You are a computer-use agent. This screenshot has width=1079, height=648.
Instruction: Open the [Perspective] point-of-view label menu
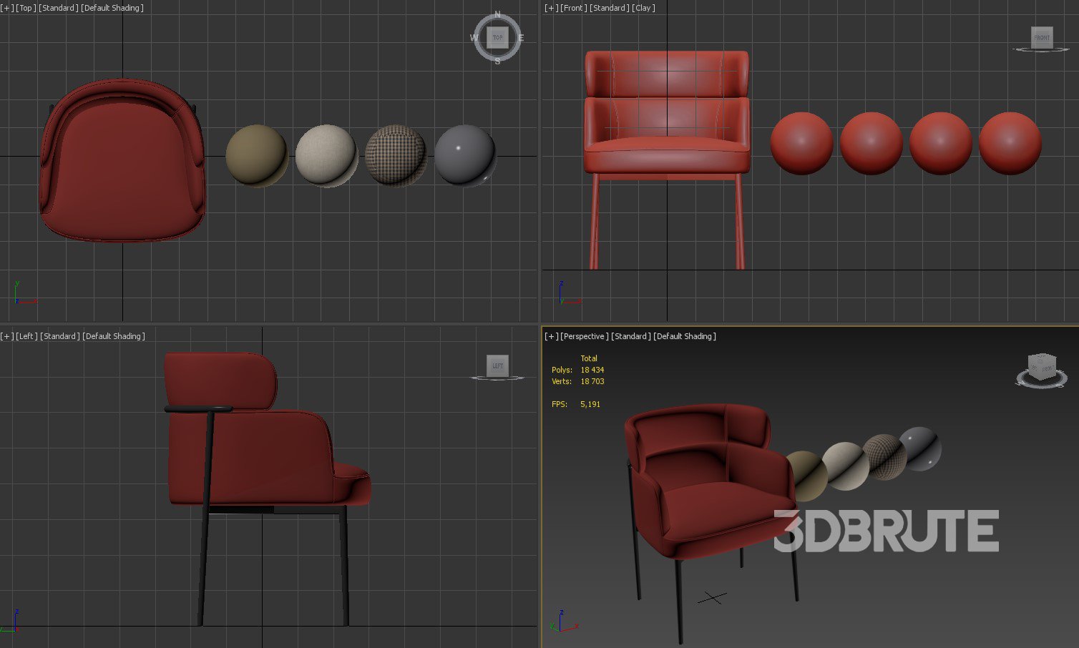(585, 336)
